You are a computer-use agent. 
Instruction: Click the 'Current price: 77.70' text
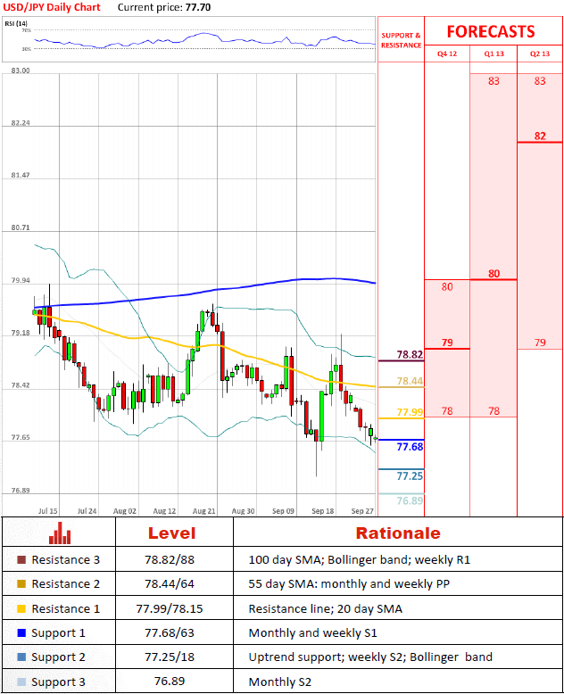pos(164,7)
